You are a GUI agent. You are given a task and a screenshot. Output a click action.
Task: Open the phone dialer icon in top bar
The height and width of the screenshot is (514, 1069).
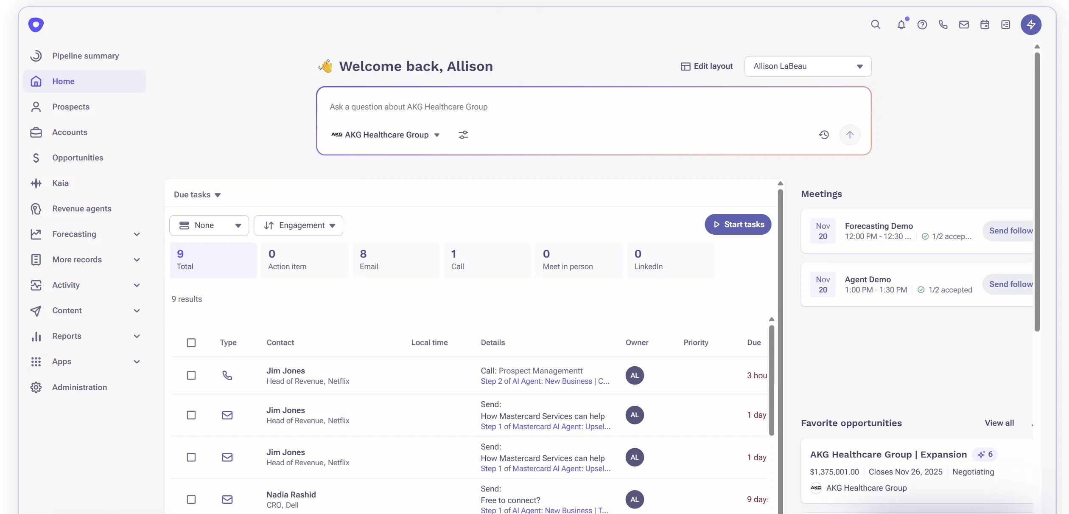click(943, 25)
